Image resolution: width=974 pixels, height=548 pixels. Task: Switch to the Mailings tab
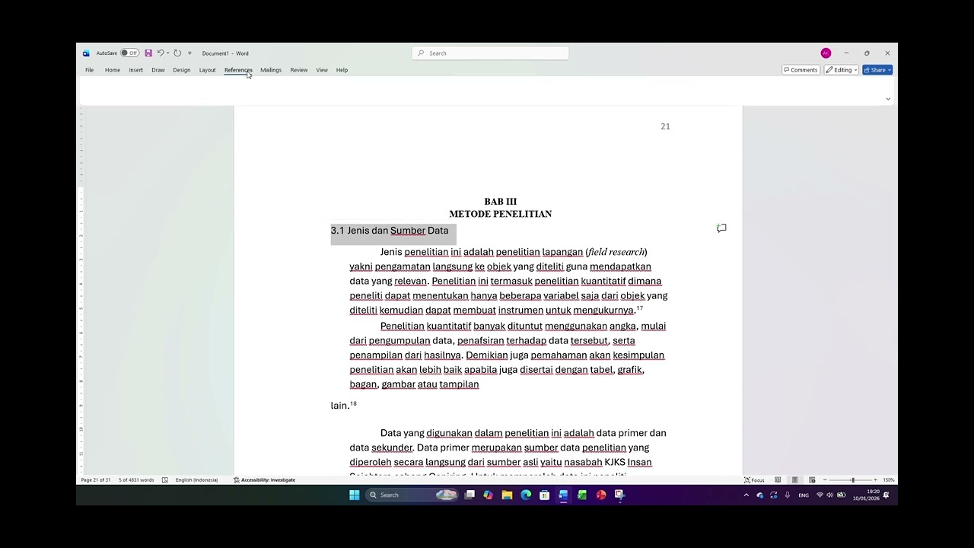point(271,70)
